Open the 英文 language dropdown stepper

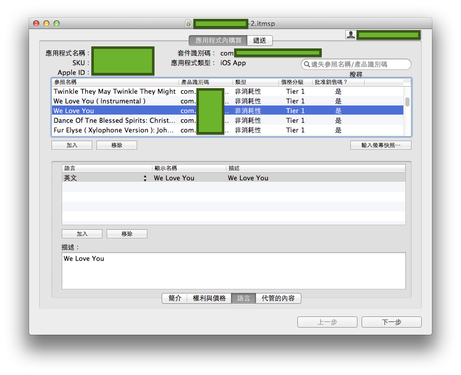(x=145, y=178)
